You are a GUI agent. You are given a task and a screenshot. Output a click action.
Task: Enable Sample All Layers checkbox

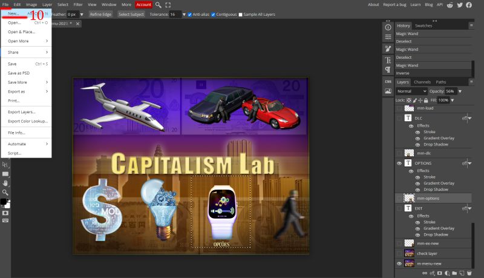[x=240, y=15]
